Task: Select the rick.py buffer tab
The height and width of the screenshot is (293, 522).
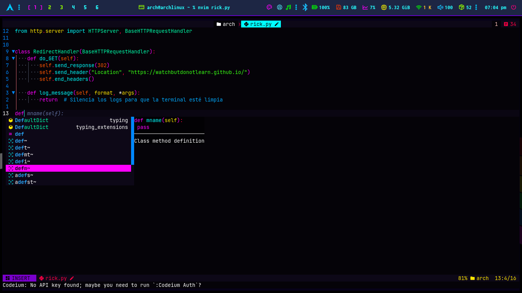Action: [261, 24]
